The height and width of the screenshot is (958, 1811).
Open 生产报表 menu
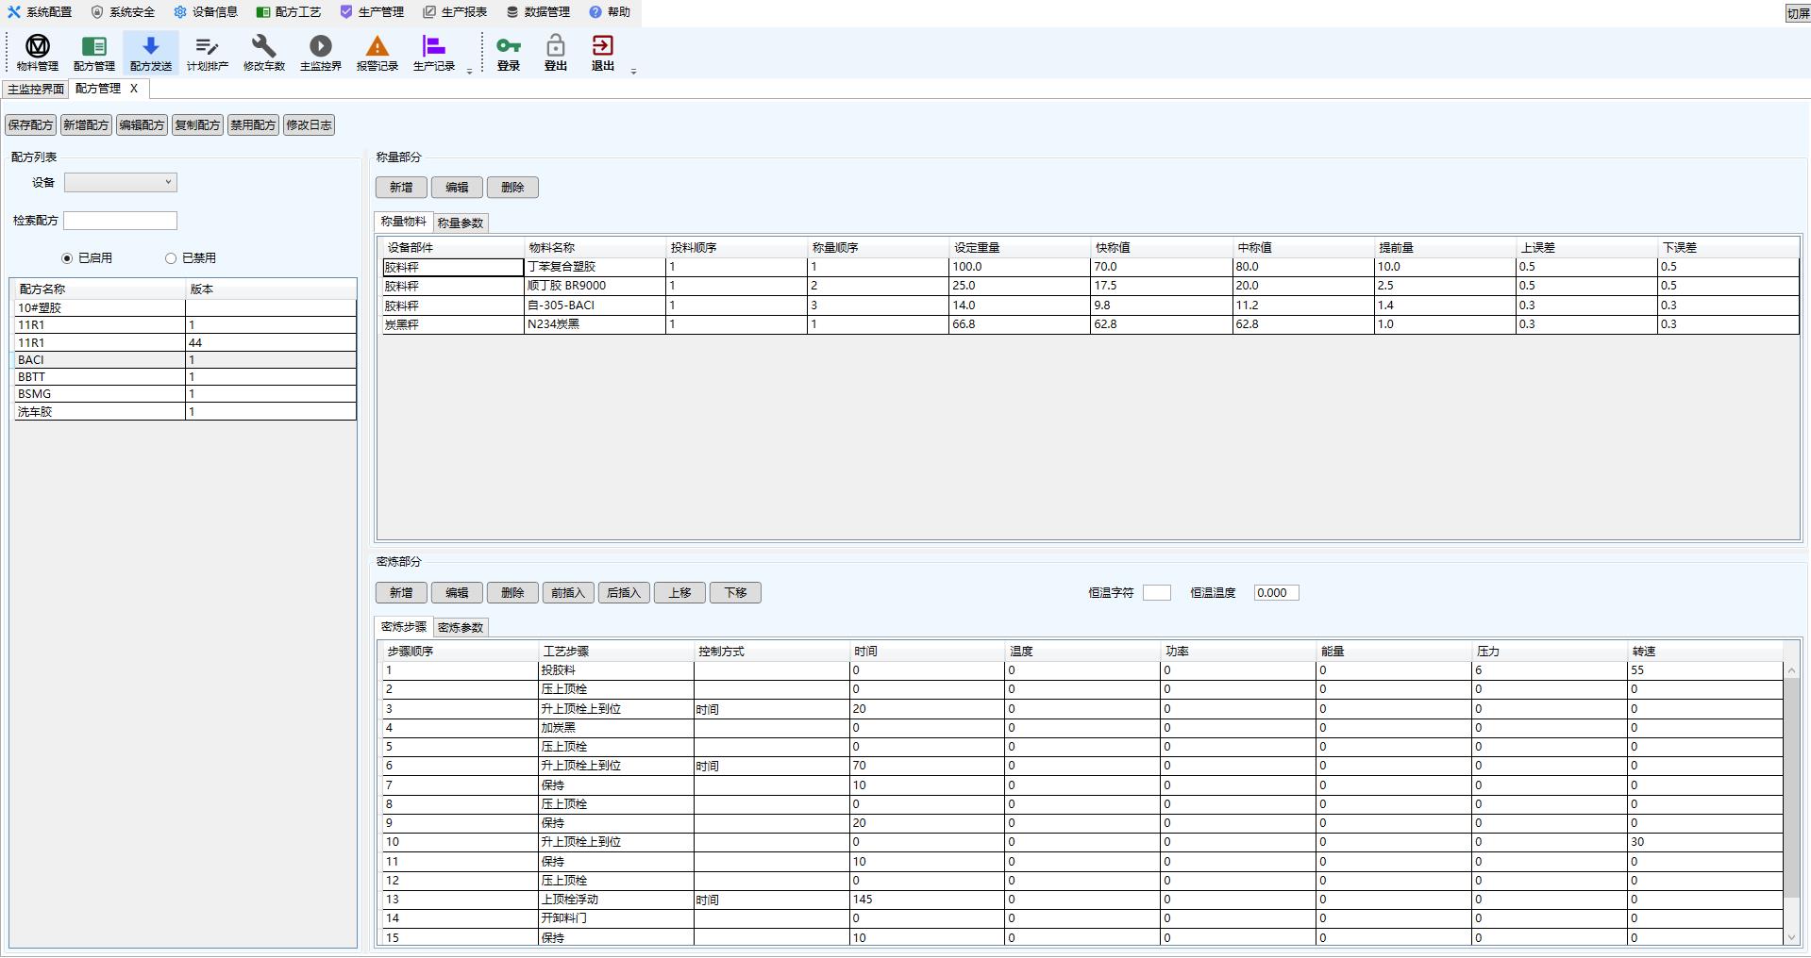pos(455,12)
